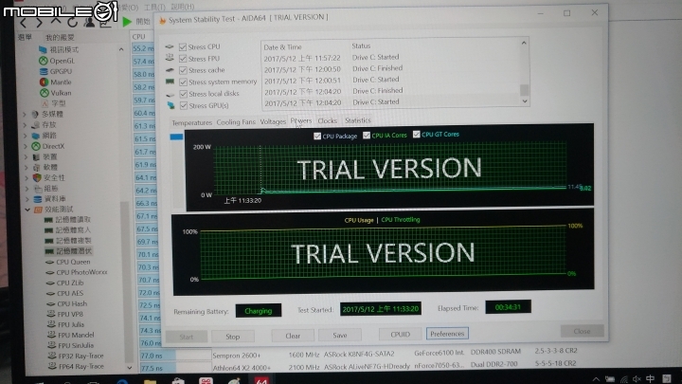
Task: Click the Close button at dialog bottom
Action: tap(582, 331)
